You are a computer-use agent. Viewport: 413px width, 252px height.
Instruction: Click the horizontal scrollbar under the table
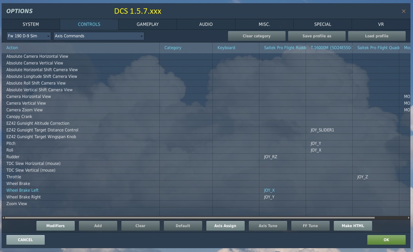pyautogui.click(x=189, y=218)
